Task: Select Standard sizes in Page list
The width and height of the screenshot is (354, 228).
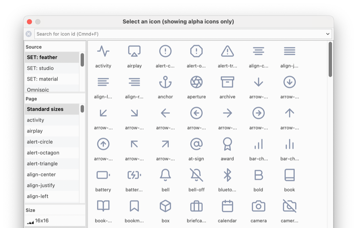Action: (x=45, y=109)
